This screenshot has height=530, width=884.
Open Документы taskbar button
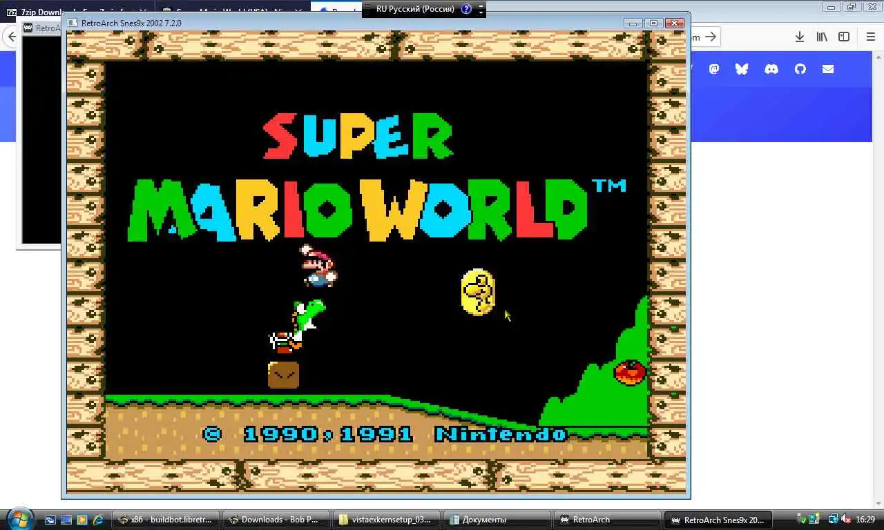pyautogui.click(x=498, y=520)
